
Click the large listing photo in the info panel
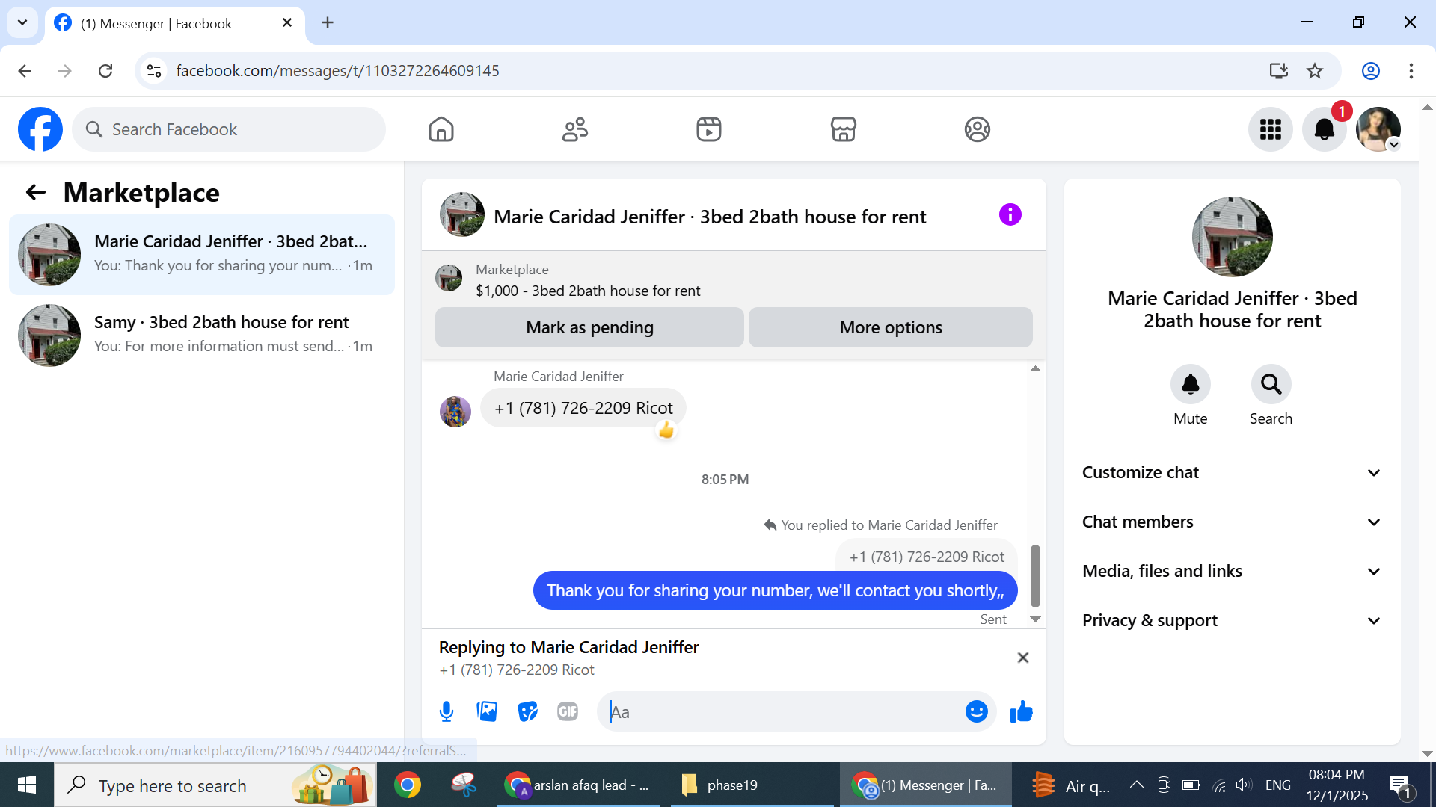(x=1232, y=237)
